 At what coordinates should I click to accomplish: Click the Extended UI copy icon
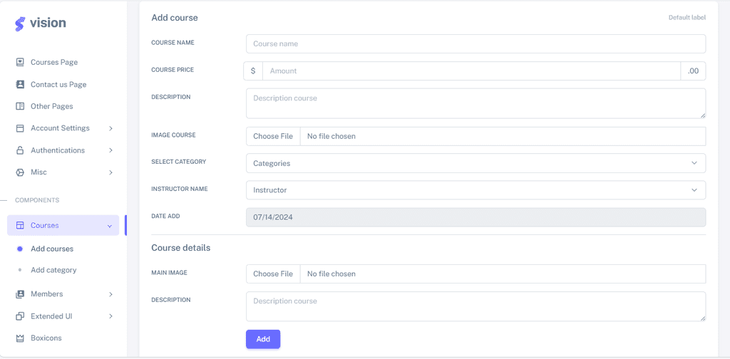[x=19, y=316]
